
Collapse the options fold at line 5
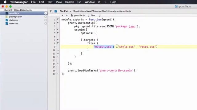pyautogui.click(x=58, y=33)
